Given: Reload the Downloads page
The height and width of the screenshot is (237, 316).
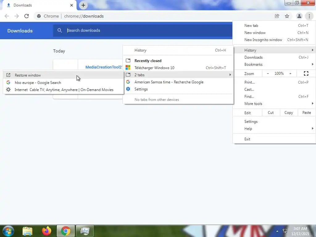Looking at the screenshot, I should click(27, 16).
